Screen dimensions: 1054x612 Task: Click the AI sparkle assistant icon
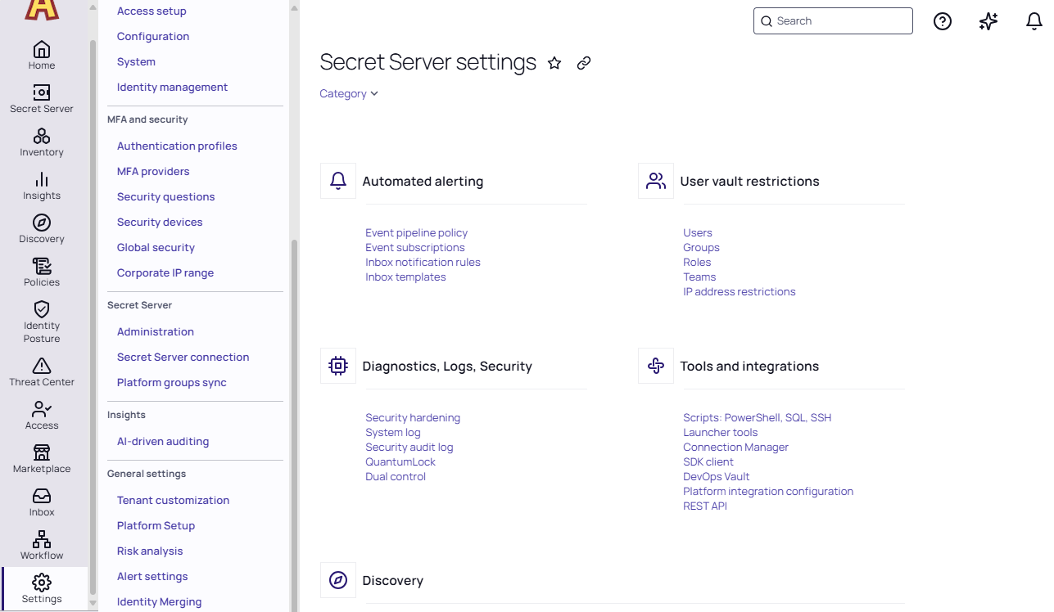tap(988, 21)
